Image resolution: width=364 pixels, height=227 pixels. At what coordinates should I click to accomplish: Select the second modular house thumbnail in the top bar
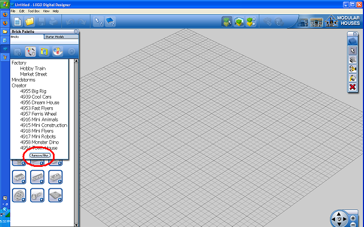click(x=316, y=23)
